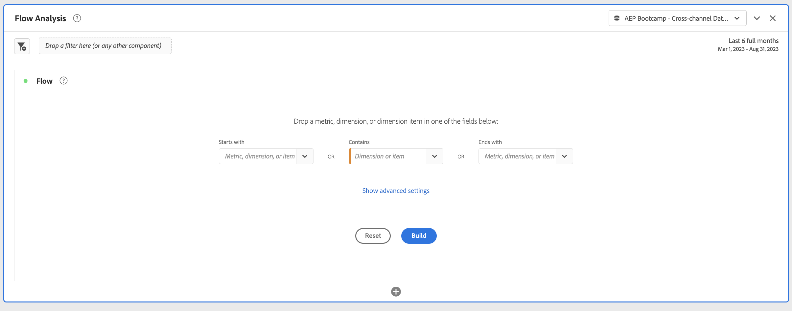The height and width of the screenshot is (311, 792).
Task: Open the AEP Bootcamp data view dropdown
Action: pos(677,18)
